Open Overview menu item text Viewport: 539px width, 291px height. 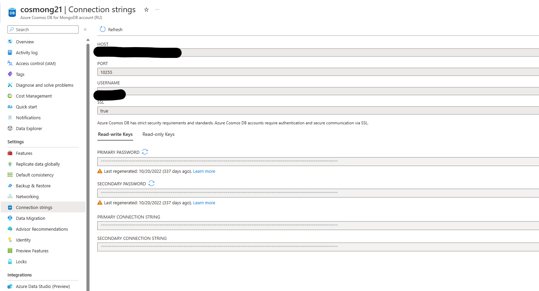tap(25, 42)
